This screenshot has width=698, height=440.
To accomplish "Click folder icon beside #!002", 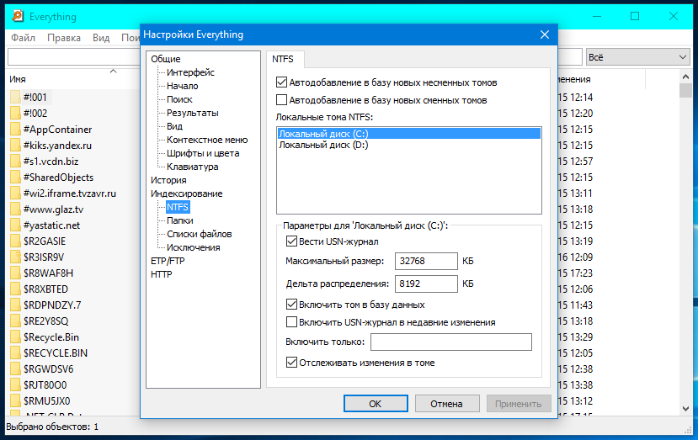I will [x=15, y=113].
